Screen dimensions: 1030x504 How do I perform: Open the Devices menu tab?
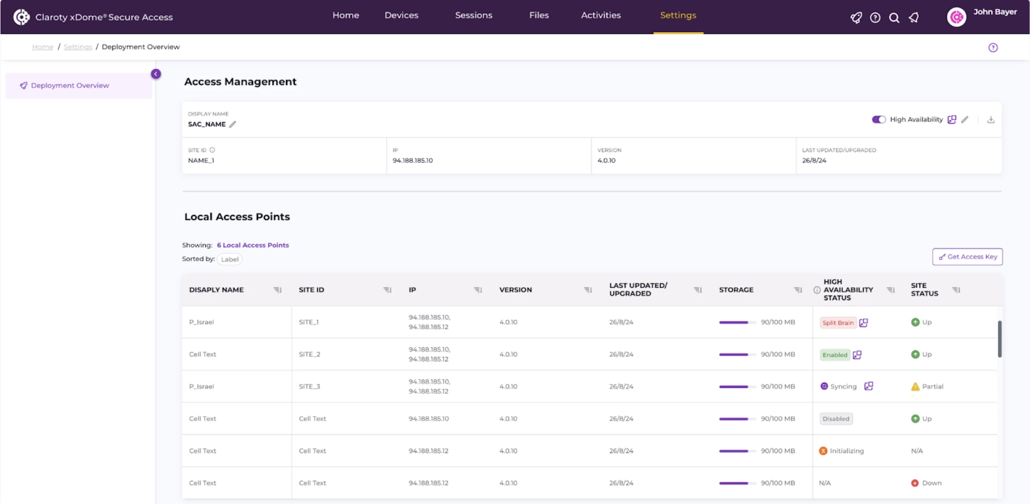tap(401, 15)
